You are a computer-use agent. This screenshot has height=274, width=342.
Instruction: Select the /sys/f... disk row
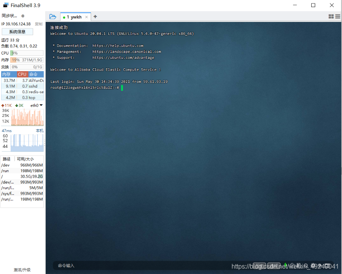pos(22,193)
